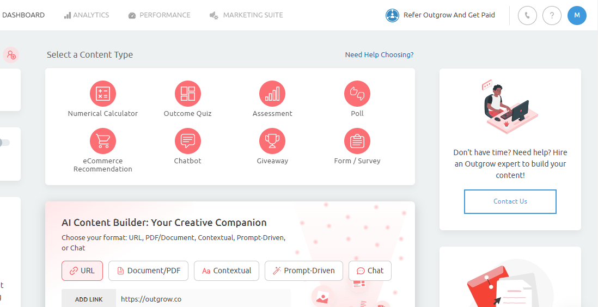Open the Dashboard menu item
The height and width of the screenshot is (307, 598).
(x=23, y=15)
